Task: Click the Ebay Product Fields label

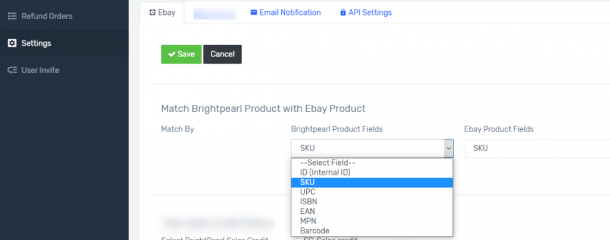Action: pyautogui.click(x=499, y=129)
